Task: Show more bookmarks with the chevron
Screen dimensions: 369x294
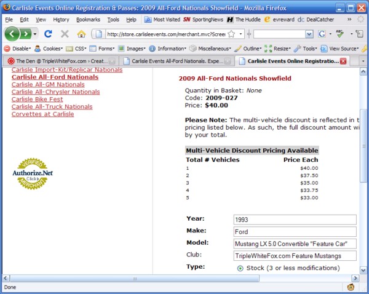Action: (x=349, y=19)
